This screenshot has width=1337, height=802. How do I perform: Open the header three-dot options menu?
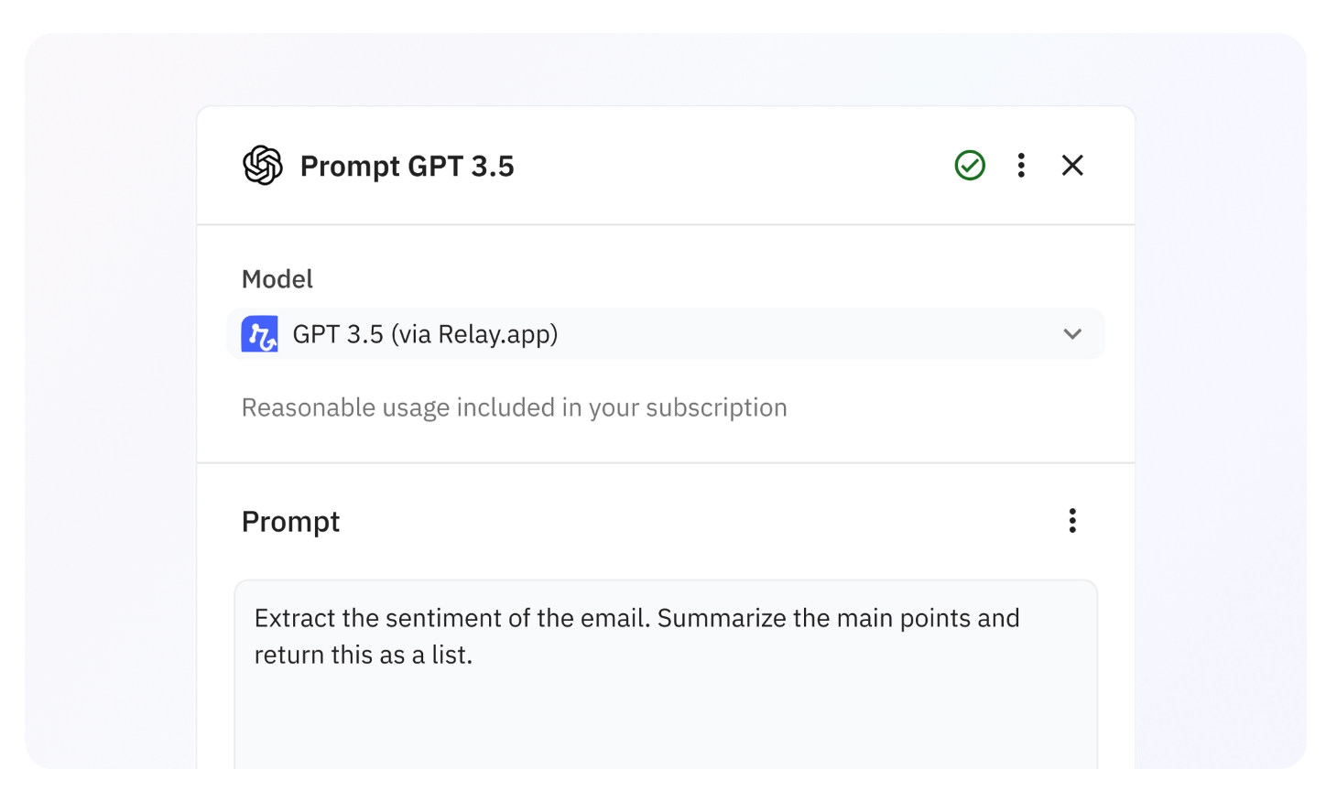[x=1021, y=166]
